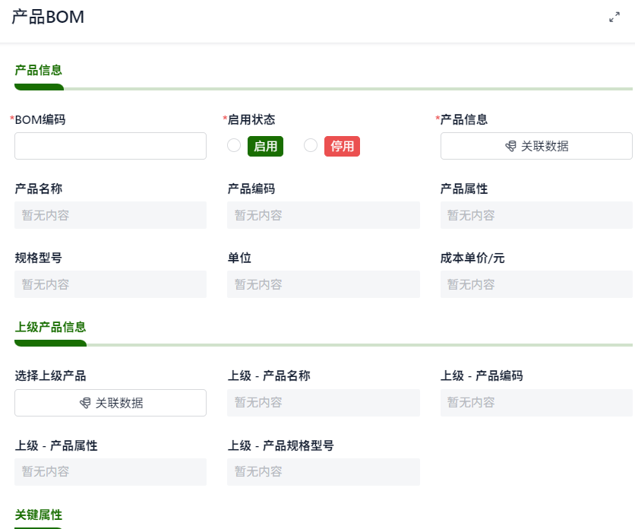Click the 产品属性 read-only field
Viewport: 635px width, 529px height.
536,215
